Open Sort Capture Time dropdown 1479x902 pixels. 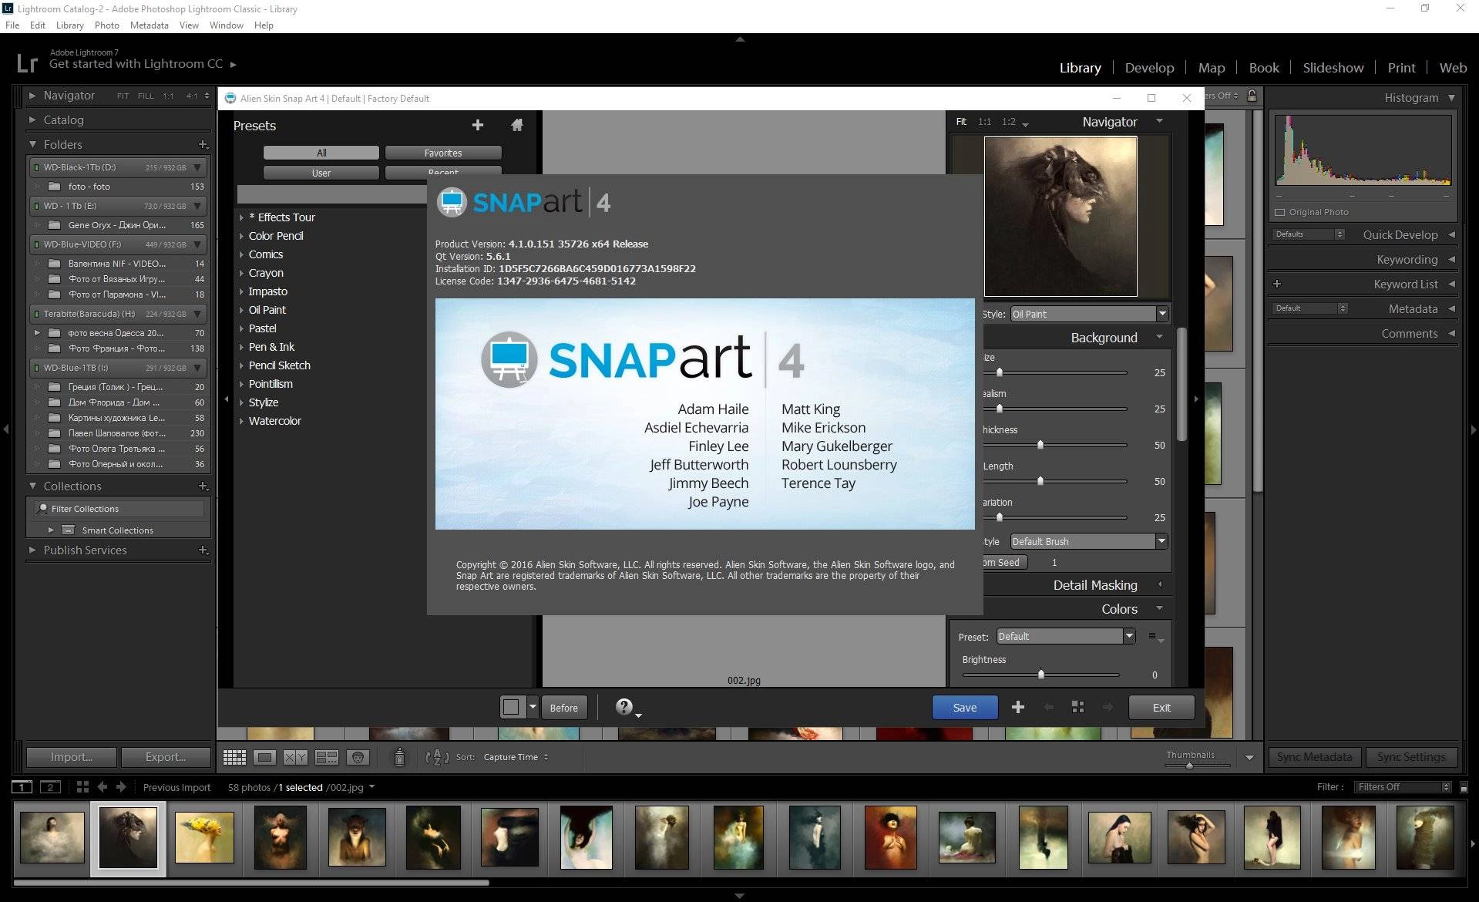[x=516, y=757]
